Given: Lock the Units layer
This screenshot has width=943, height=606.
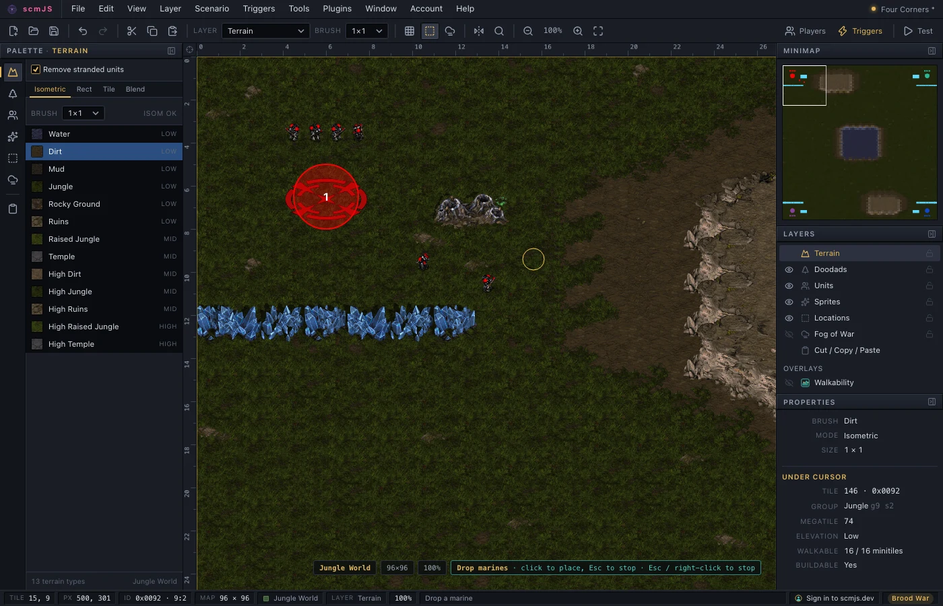Looking at the screenshot, I should tap(930, 285).
